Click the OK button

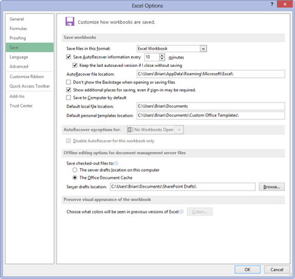click(248, 269)
